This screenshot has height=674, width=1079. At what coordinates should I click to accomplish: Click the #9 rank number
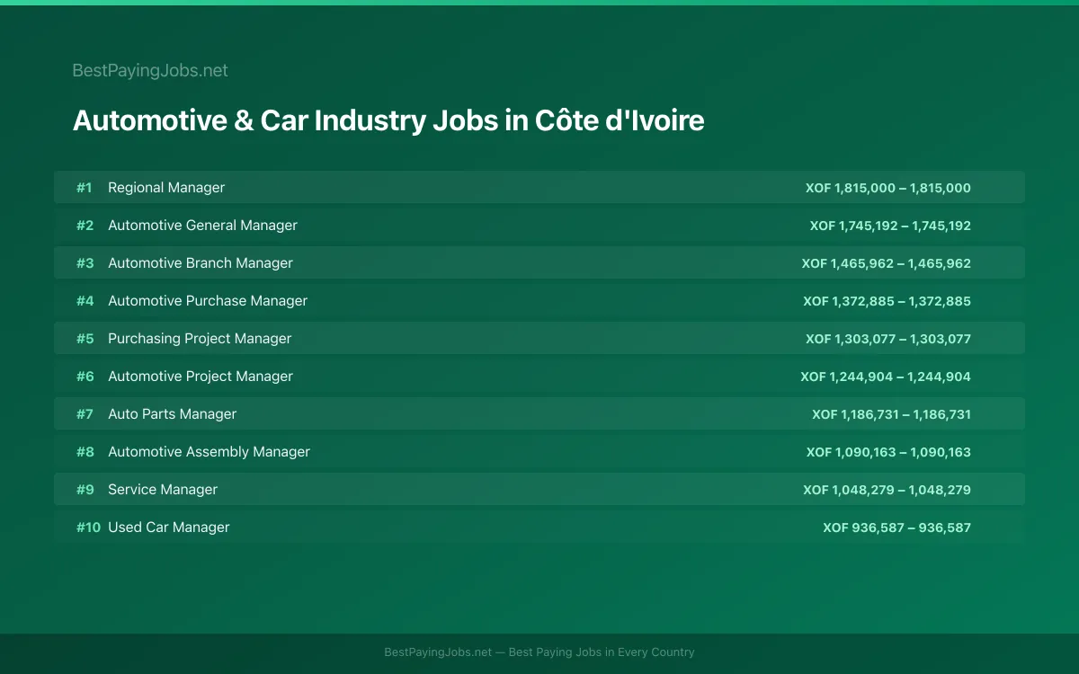click(x=85, y=490)
